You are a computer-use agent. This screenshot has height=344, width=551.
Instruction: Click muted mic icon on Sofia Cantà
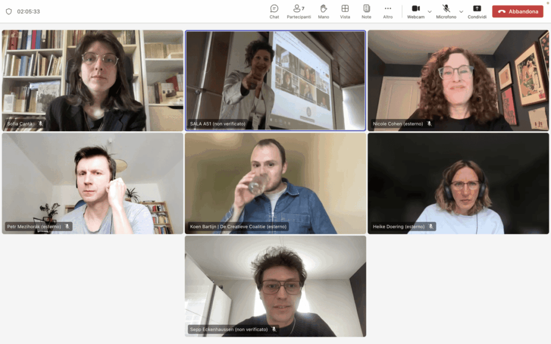click(40, 124)
